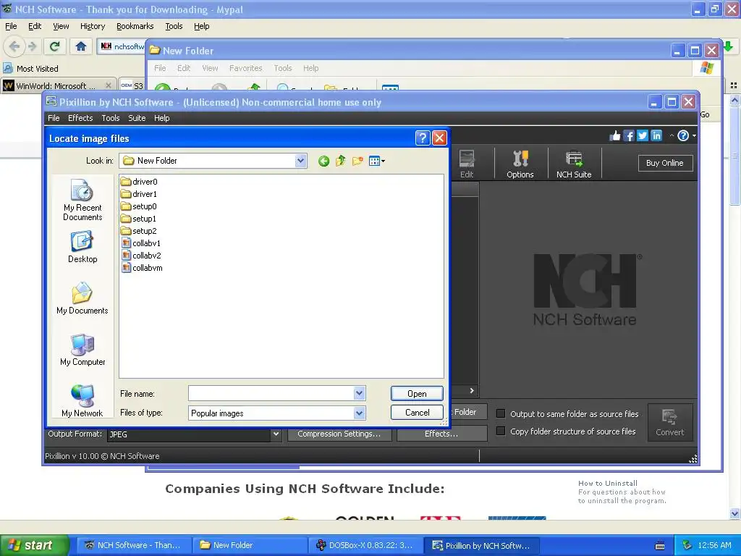Enable Copy folder structure of source files
The height and width of the screenshot is (556, 741).
501,431
